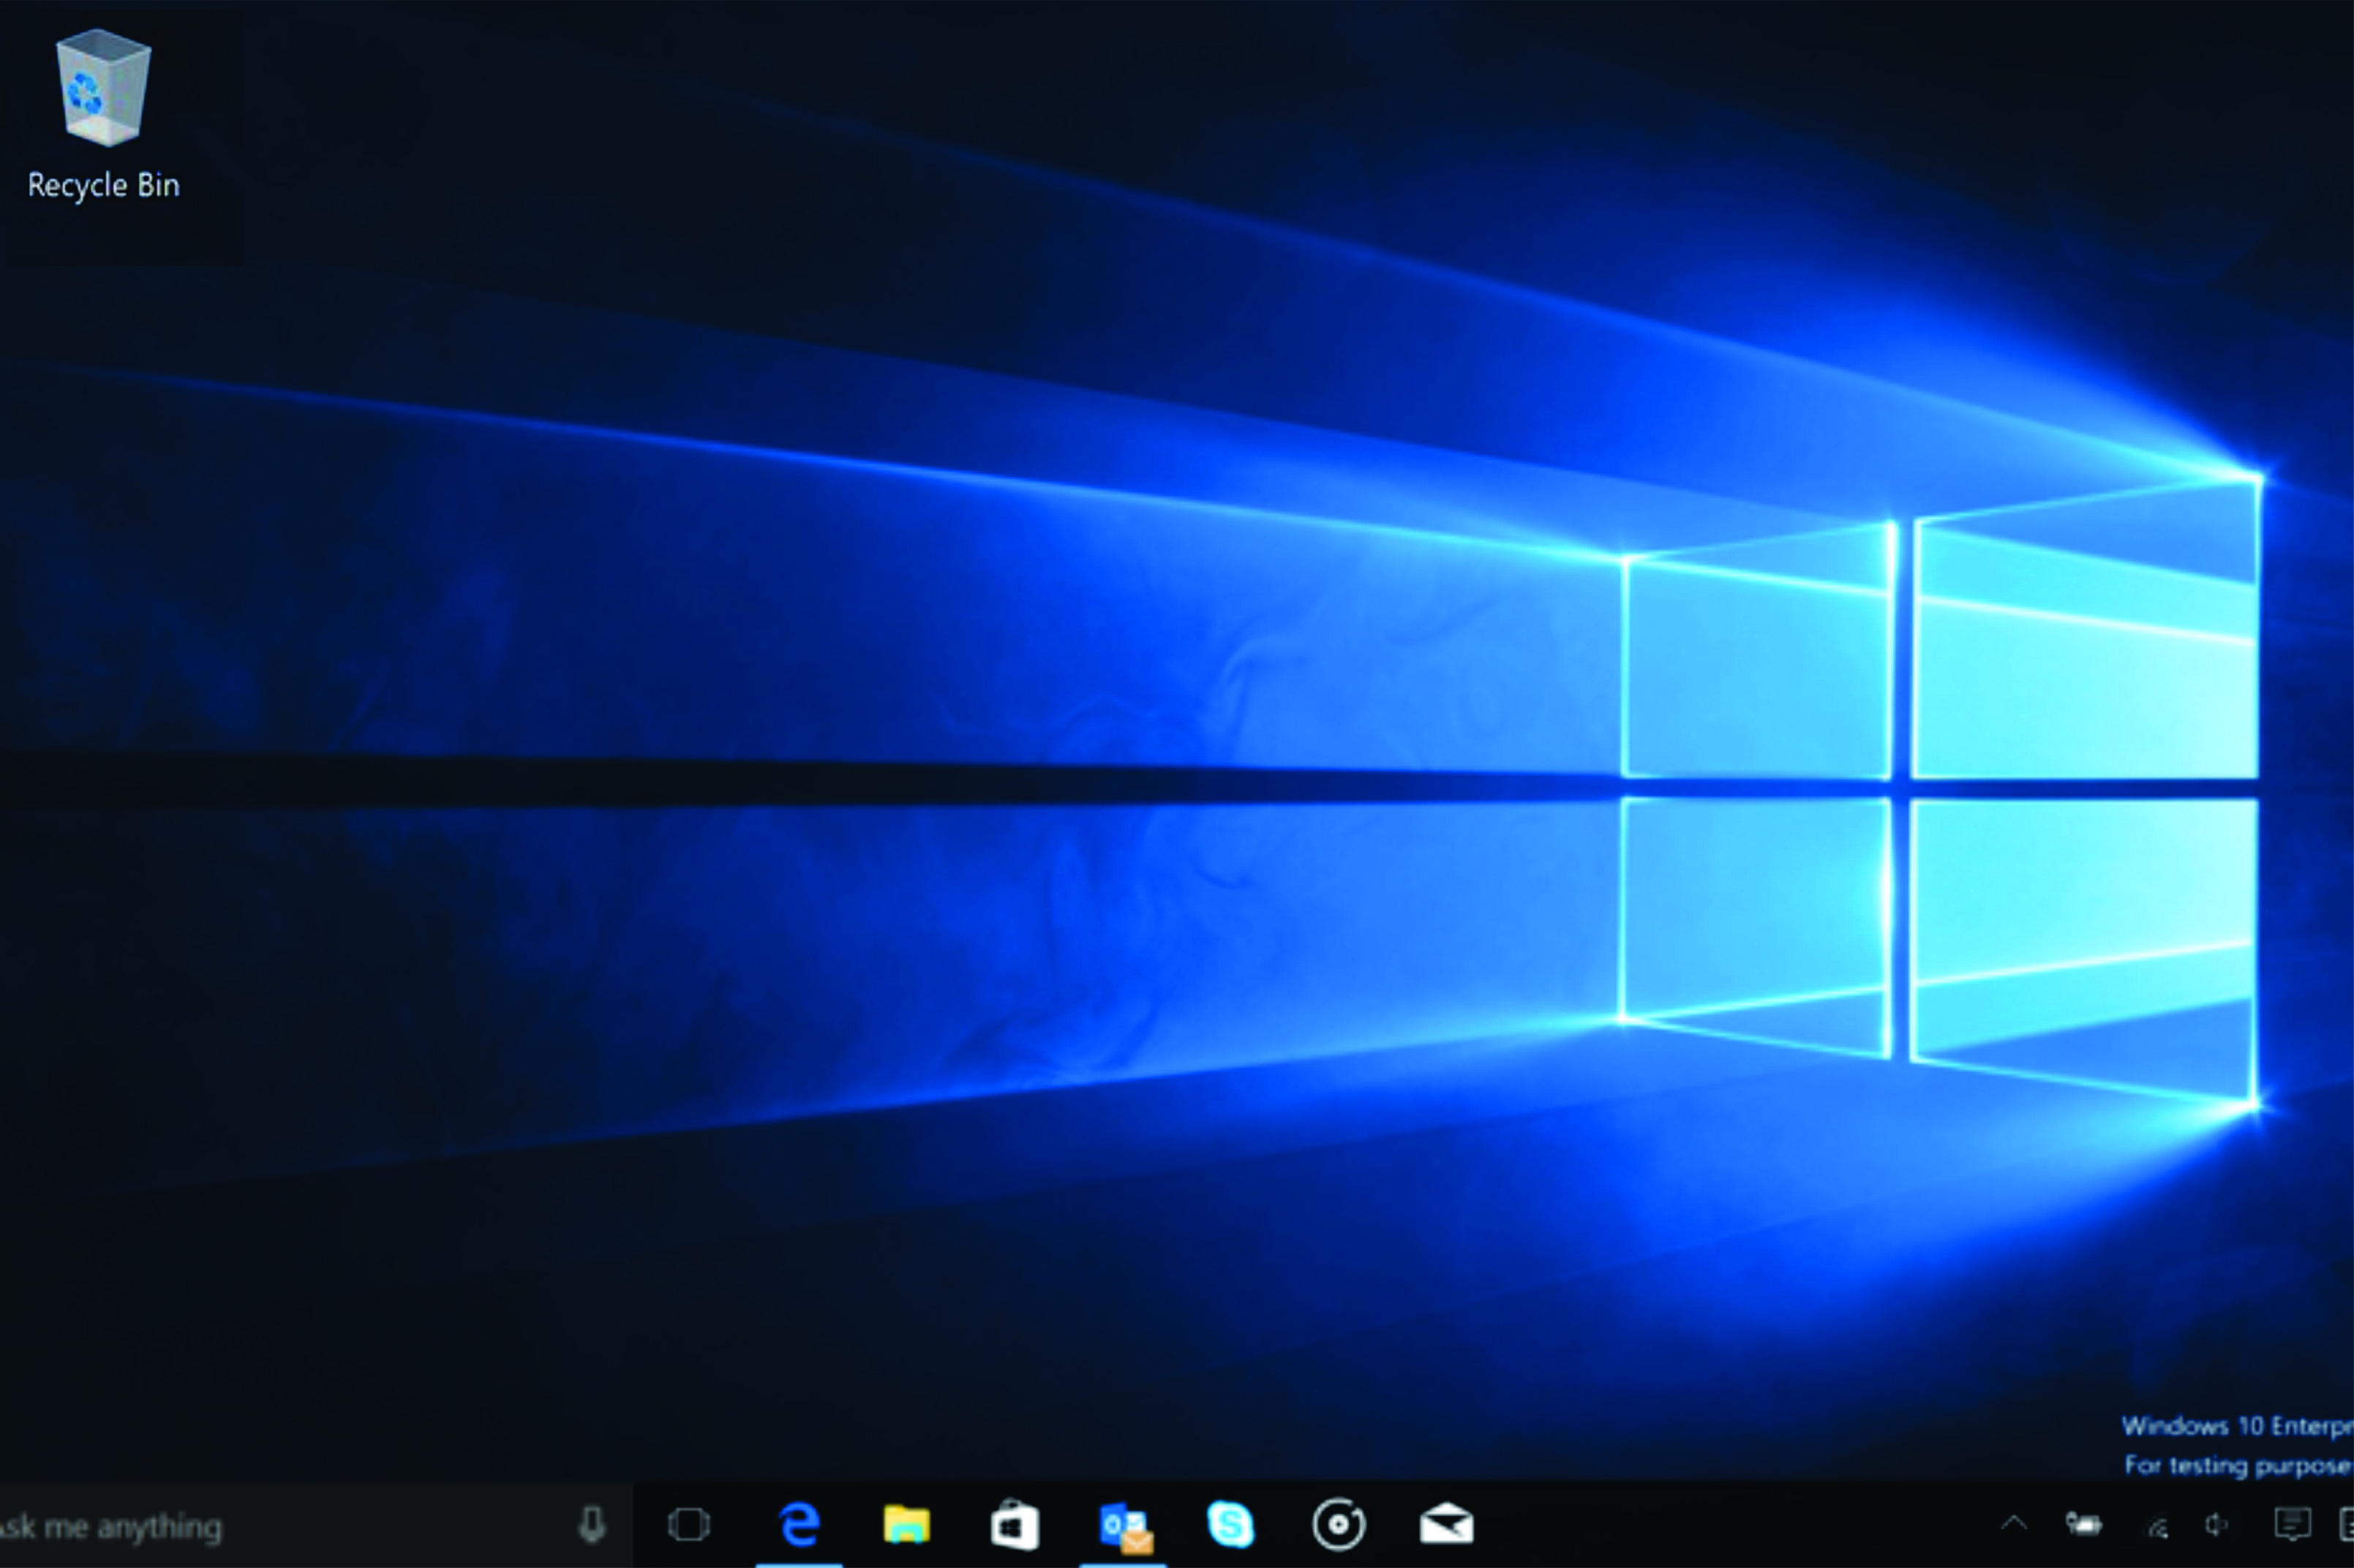This screenshot has width=2354, height=1568.
Task: Open Groove Music from the taskbar
Action: click(1338, 1525)
